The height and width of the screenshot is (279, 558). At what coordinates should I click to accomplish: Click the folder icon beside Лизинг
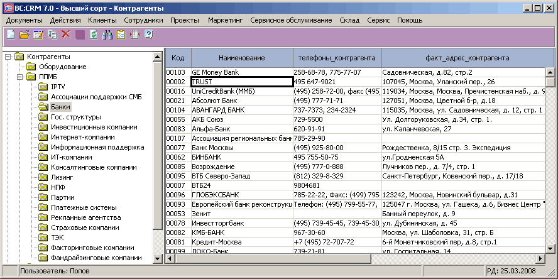[x=43, y=177]
